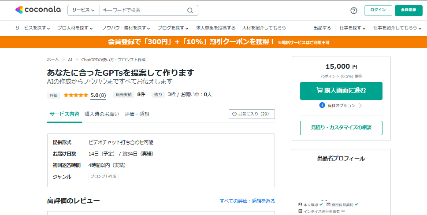Click the 会員登録 button

pyautogui.click(x=408, y=10)
